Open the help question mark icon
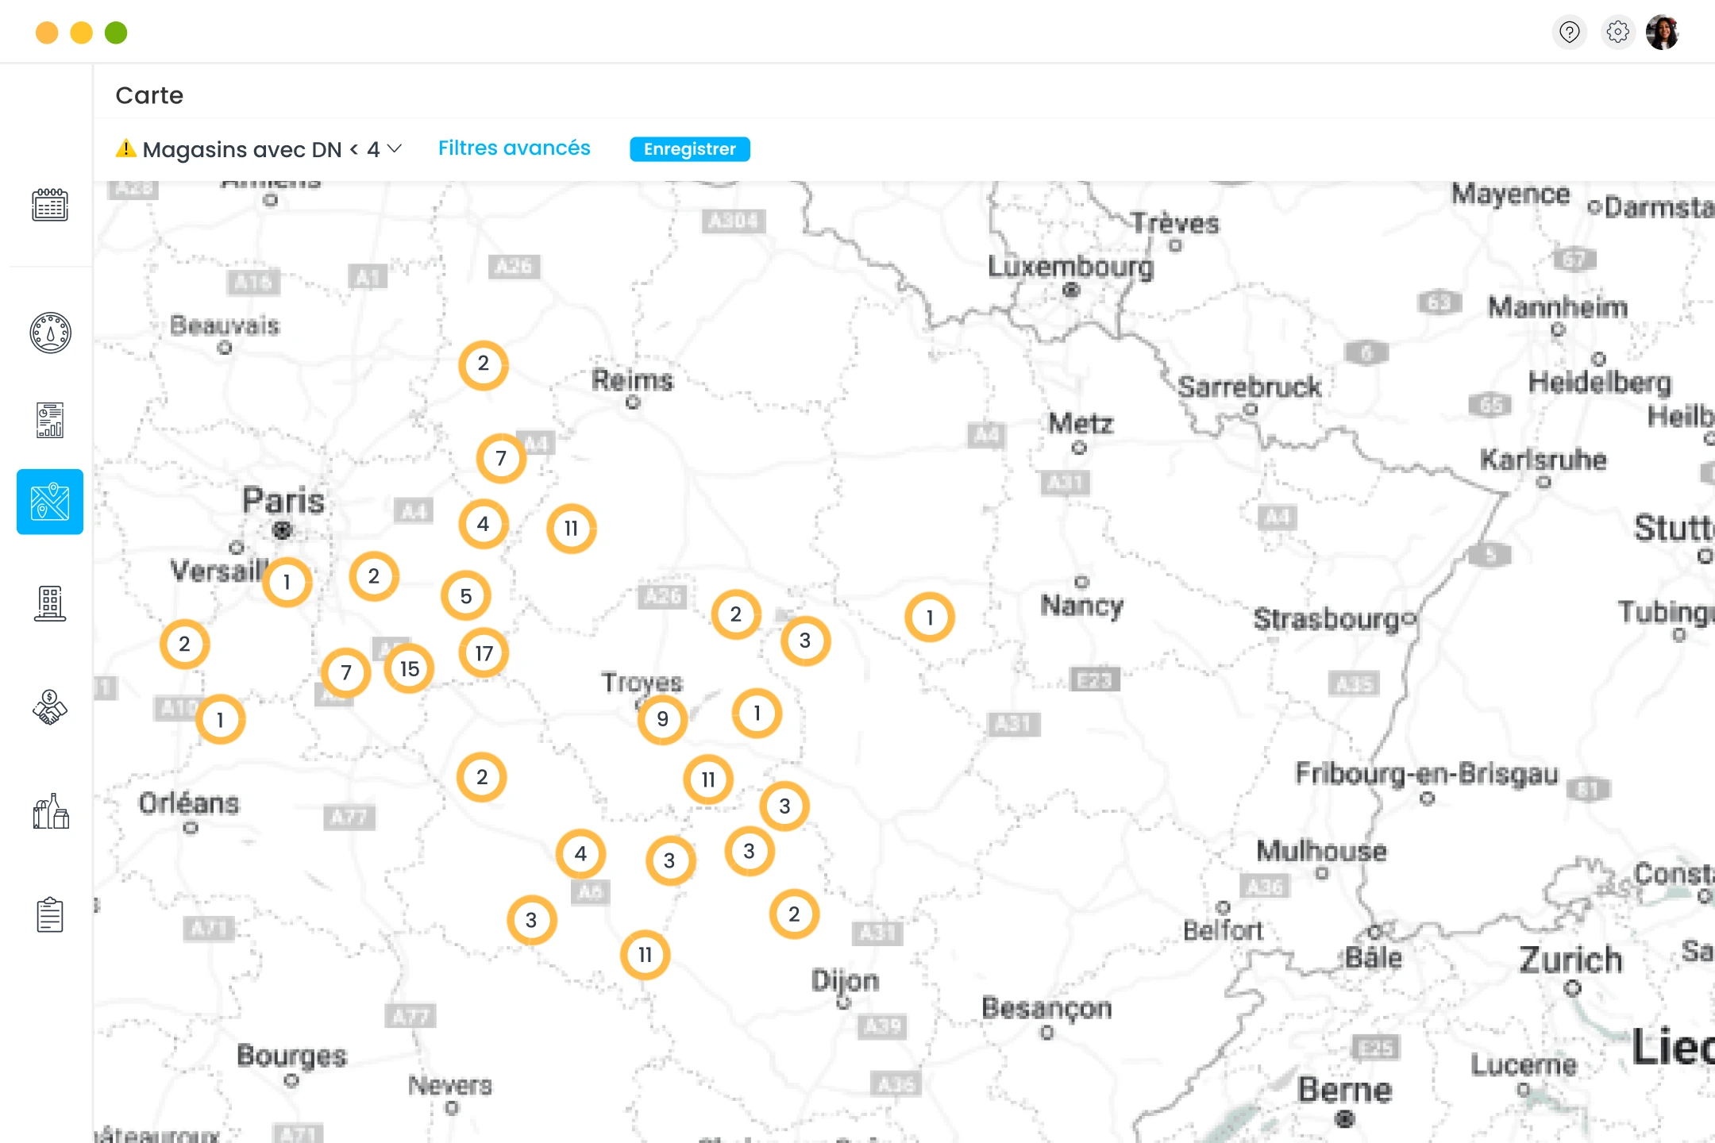Image resolution: width=1715 pixels, height=1143 pixels. click(x=1568, y=32)
